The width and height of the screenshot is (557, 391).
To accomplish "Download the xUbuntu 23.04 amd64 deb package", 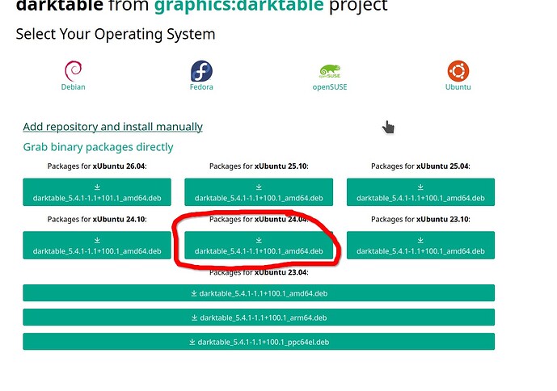I will pos(259,293).
